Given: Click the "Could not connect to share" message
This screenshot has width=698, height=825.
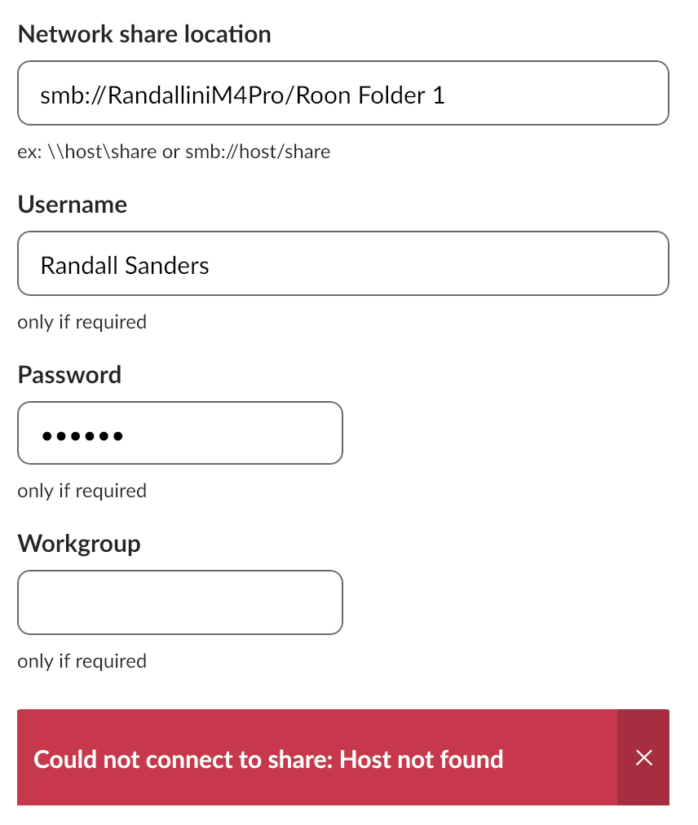Looking at the screenshot, I should point(268,760).
